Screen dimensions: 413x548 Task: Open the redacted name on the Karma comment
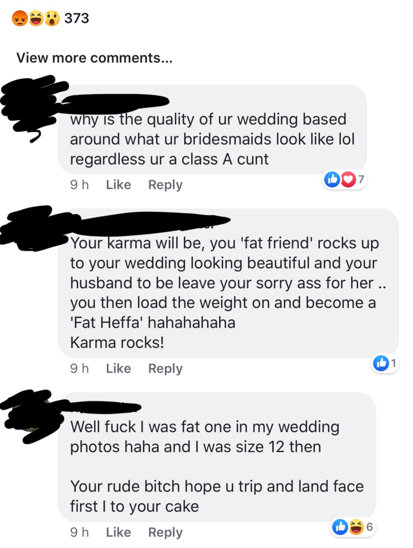tap(146, 222)
